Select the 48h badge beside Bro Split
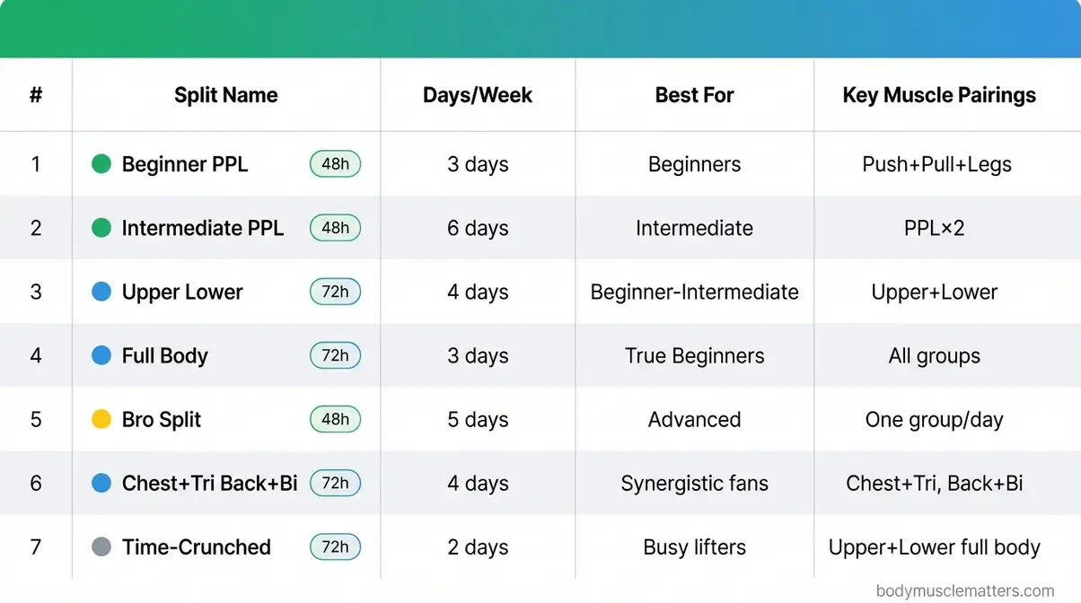The height and width of the screenshot is (603, 1081). pyautogui.click(x=335, y=419)
